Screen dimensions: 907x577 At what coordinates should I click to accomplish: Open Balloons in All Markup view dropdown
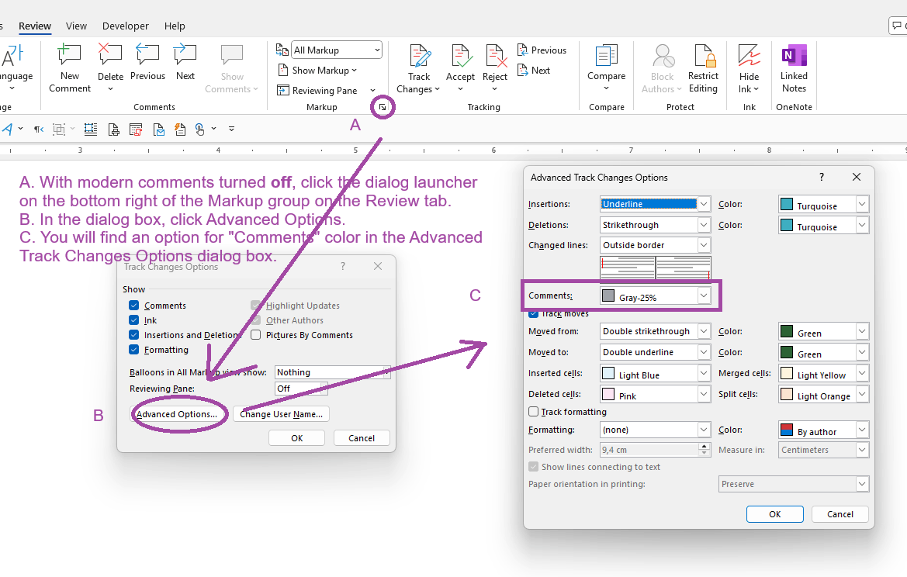(x=332, y=372)
